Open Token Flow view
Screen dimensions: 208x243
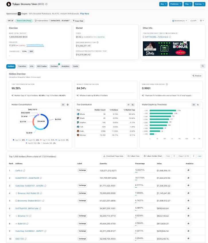pyautogui.click(x=133, y=156)
